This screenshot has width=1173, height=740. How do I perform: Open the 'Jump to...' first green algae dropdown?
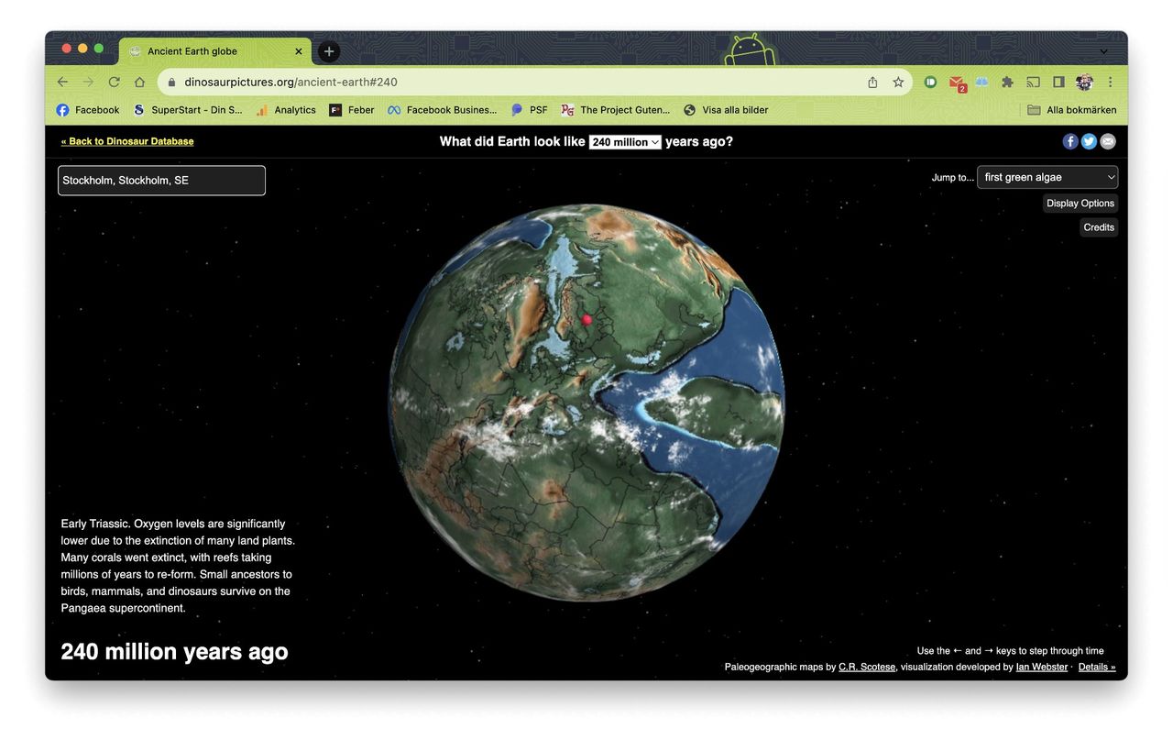point(1047,177)
